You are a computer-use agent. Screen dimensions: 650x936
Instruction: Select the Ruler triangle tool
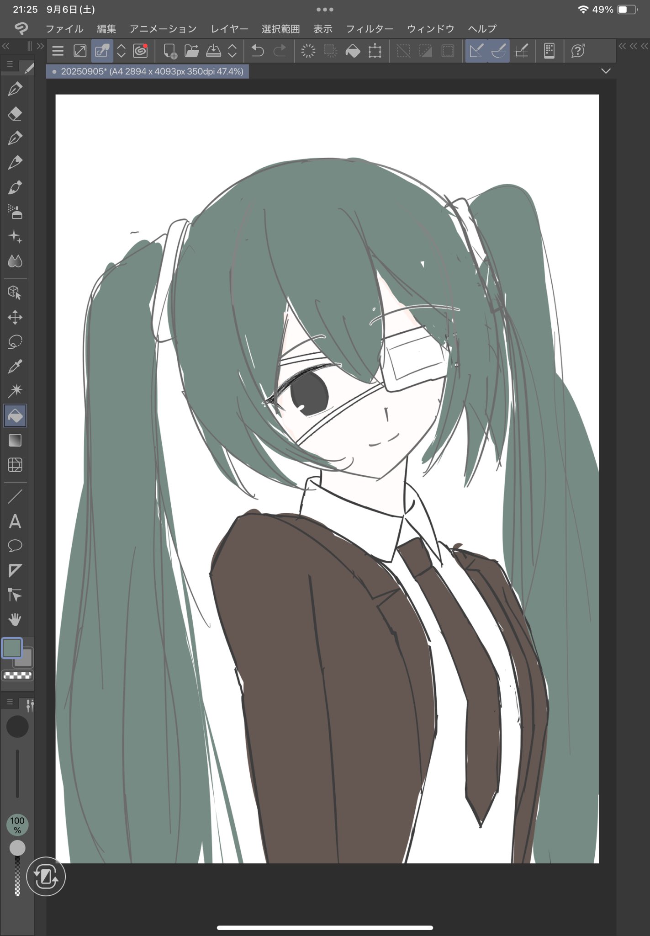tap(15, 570)
